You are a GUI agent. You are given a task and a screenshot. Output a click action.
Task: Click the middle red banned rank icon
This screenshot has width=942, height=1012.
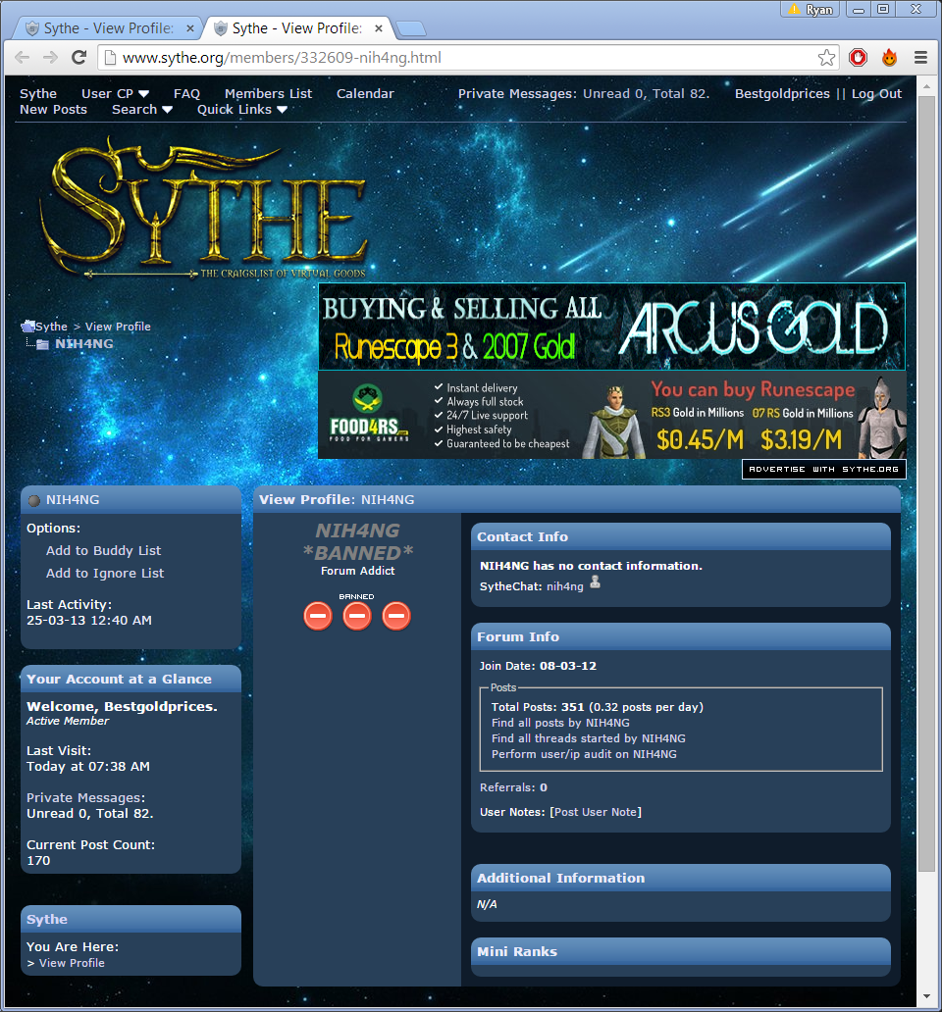pos(357,616)
